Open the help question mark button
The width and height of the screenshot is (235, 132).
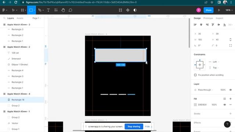[x=227, y=124]
